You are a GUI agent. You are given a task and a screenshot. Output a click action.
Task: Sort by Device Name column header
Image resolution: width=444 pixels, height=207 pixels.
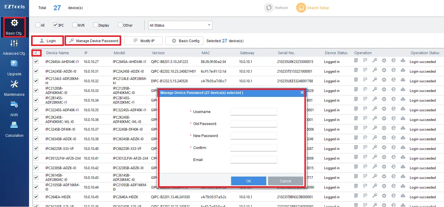[57, 53]
